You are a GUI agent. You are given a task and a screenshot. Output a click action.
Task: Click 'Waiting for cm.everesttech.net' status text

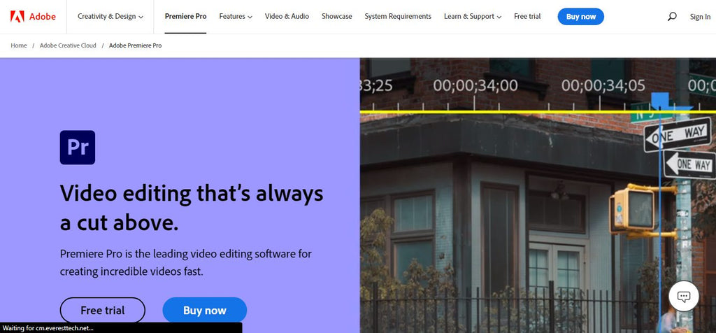click(48, 328)
